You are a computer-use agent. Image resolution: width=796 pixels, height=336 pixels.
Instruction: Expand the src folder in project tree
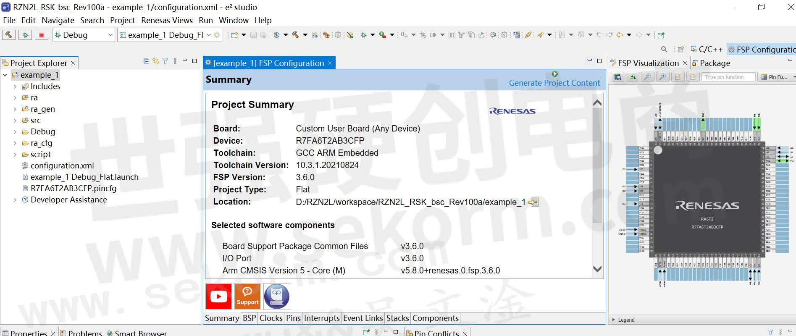[15, 121]
